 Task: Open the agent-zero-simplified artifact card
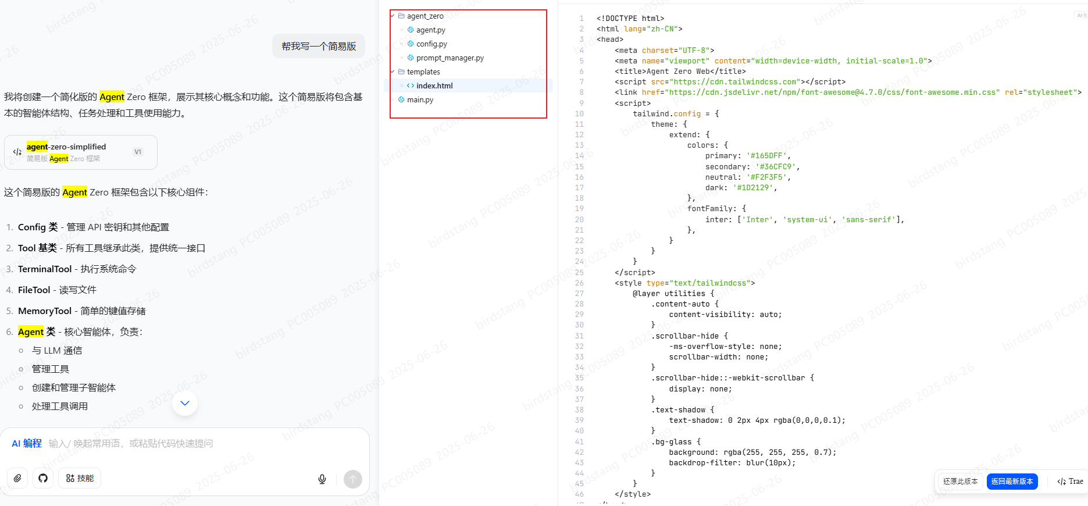(x=81, y=152)
